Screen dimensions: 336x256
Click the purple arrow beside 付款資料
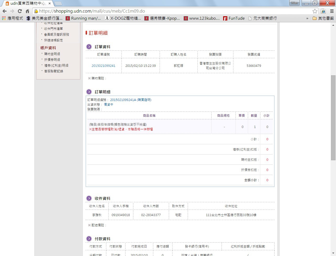coord(89,239)
